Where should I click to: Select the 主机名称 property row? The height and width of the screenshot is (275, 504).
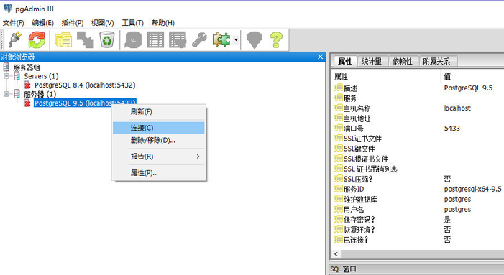[418, 108]
